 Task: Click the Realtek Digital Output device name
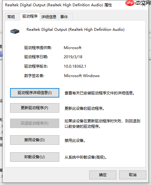click(x=75, y=30)
